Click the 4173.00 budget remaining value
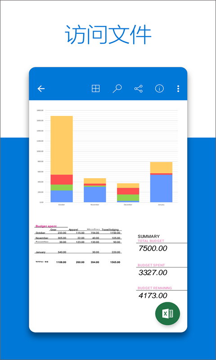Screen dimensions: 216x360 153,296
